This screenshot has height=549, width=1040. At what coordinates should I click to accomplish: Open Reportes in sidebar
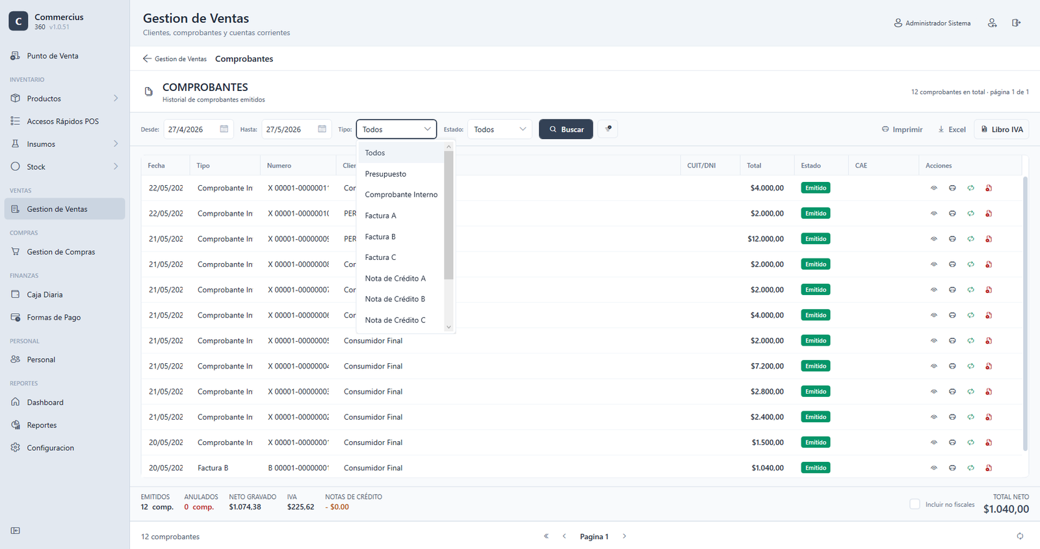click(64, 425)
